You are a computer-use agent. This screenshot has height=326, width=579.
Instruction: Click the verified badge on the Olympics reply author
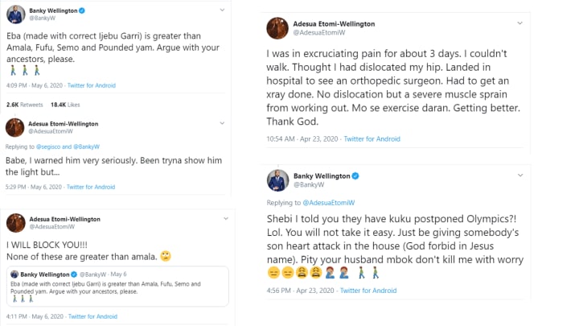[x=355, y=175]
